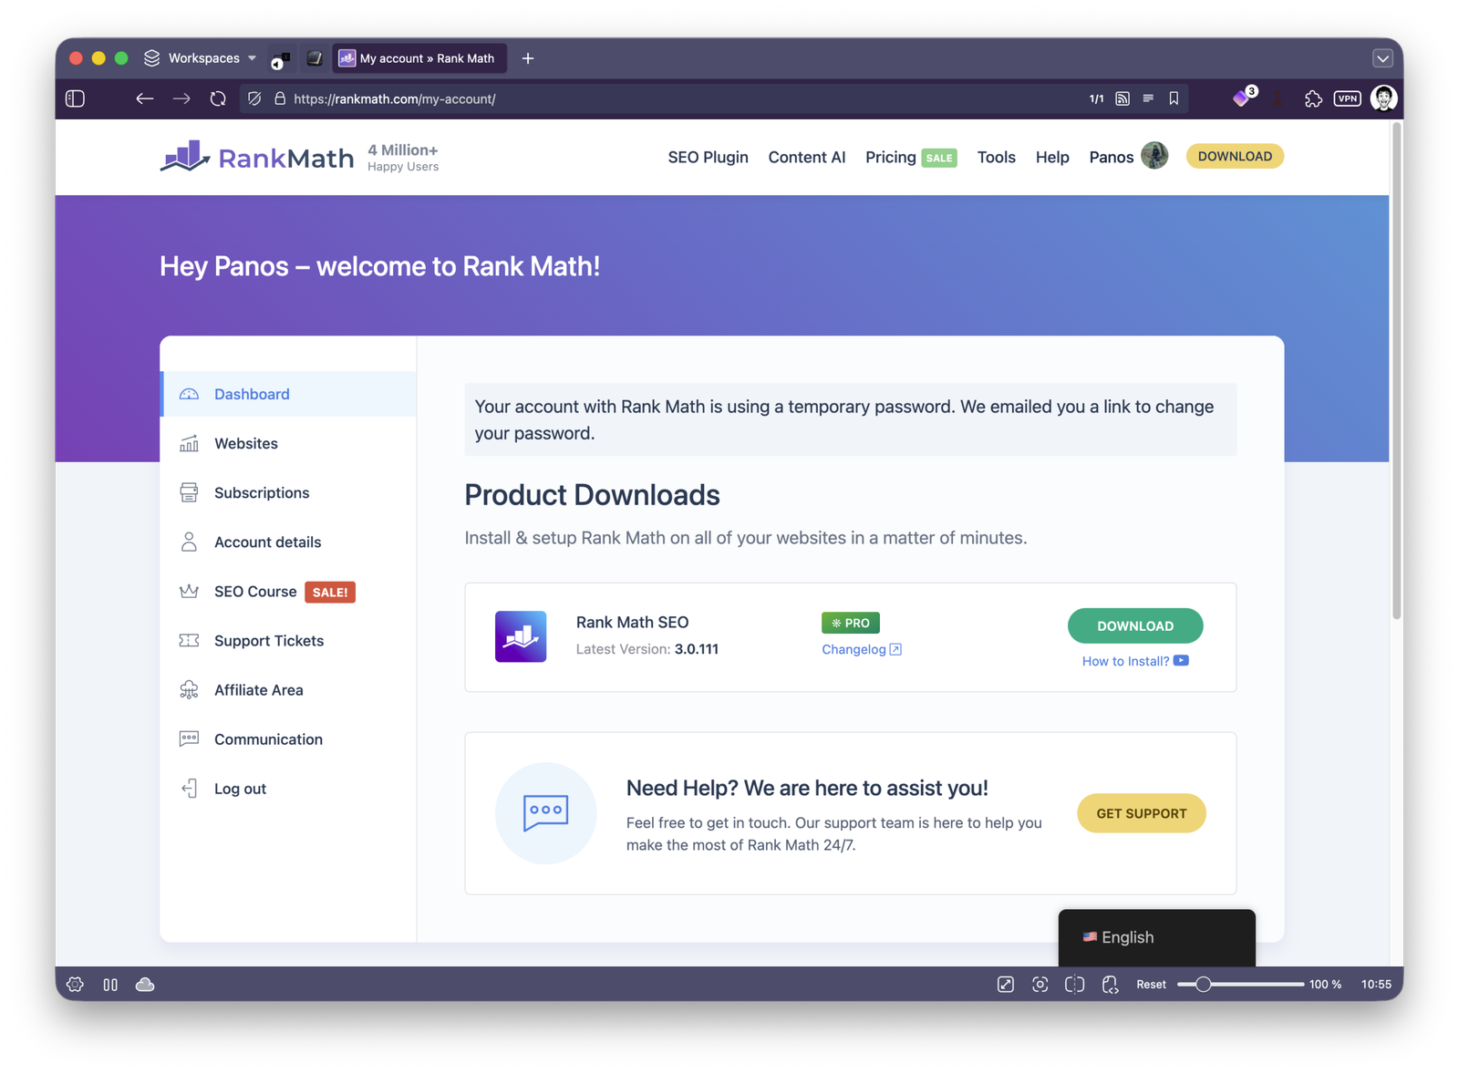Click the version number 3.0.111
Image resolution: width=1459 pixels, height=1074 pixels.
click(x=697, y=649)
